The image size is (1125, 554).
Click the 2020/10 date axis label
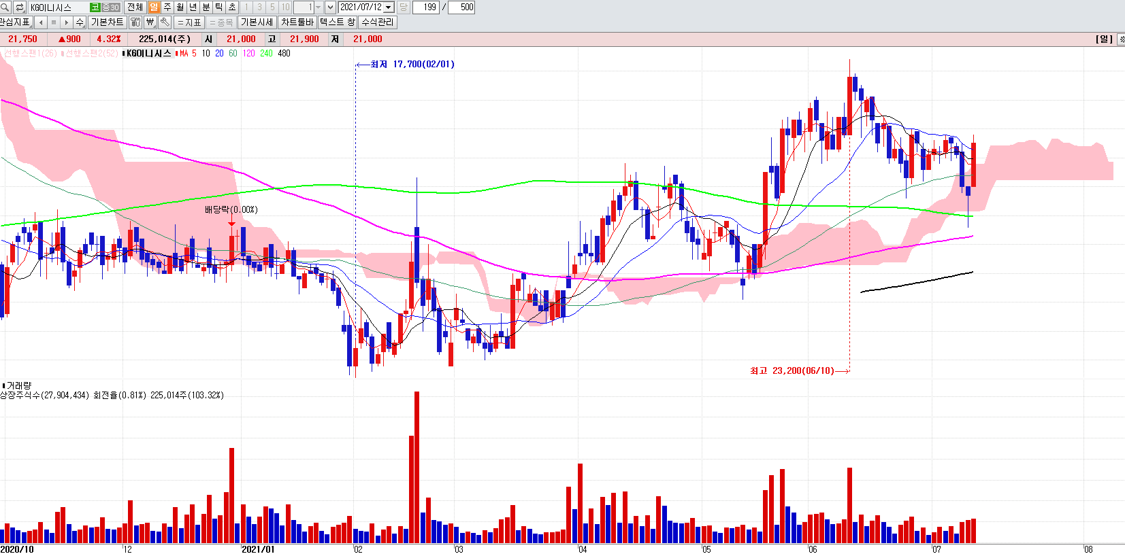(17, 549)
